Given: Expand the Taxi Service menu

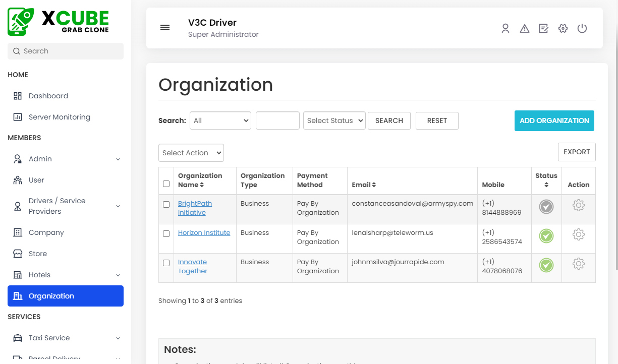Looking at the screenshot, I should coord(48,338).
